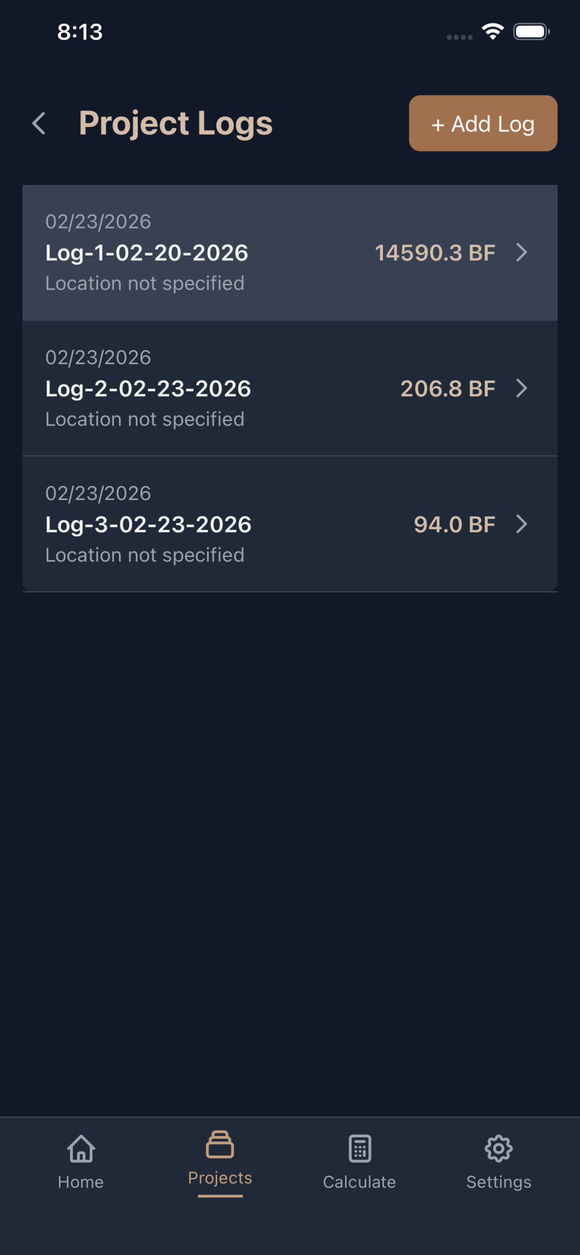This screenshot has height=1255, width=580.
Task: Switch to the Calculate tab label
Action: point(359,1182)
